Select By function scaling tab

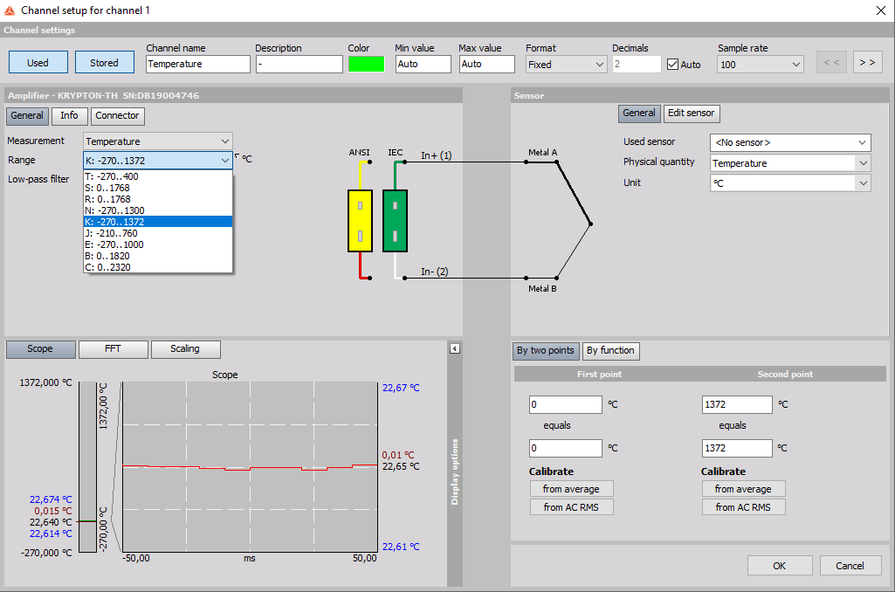(x=610, y=350)
